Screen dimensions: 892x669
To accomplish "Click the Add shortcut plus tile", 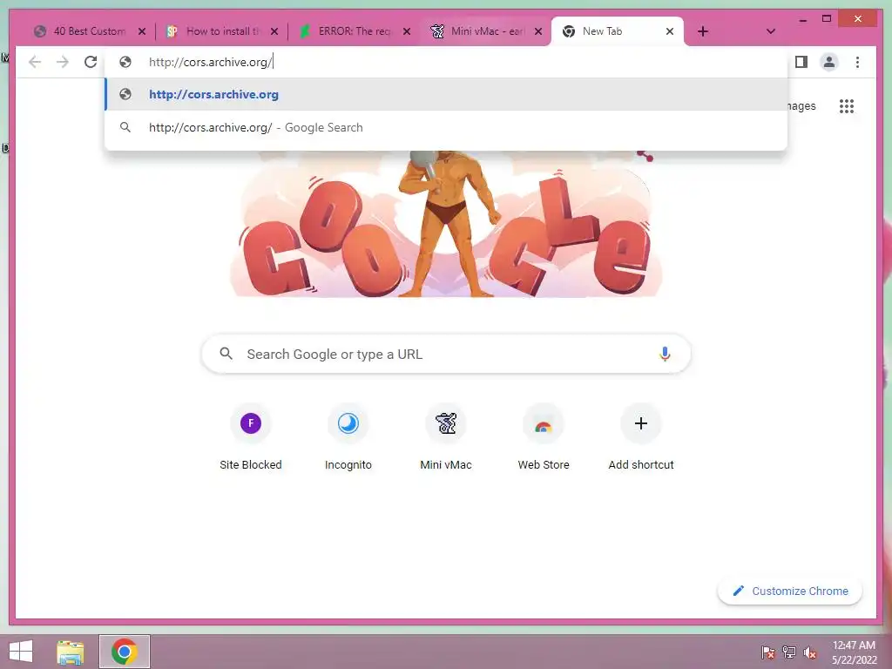I will tap(641, 437).
